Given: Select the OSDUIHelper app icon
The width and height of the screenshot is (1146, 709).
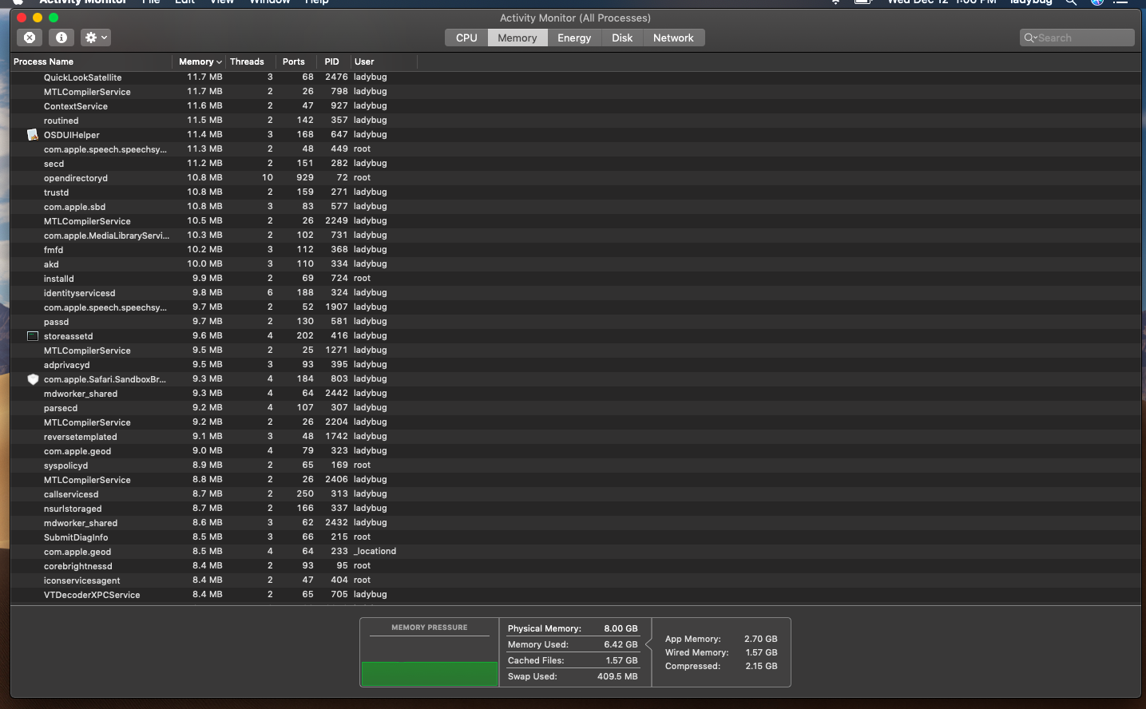Looking at the screenshot, I should 33,135.
